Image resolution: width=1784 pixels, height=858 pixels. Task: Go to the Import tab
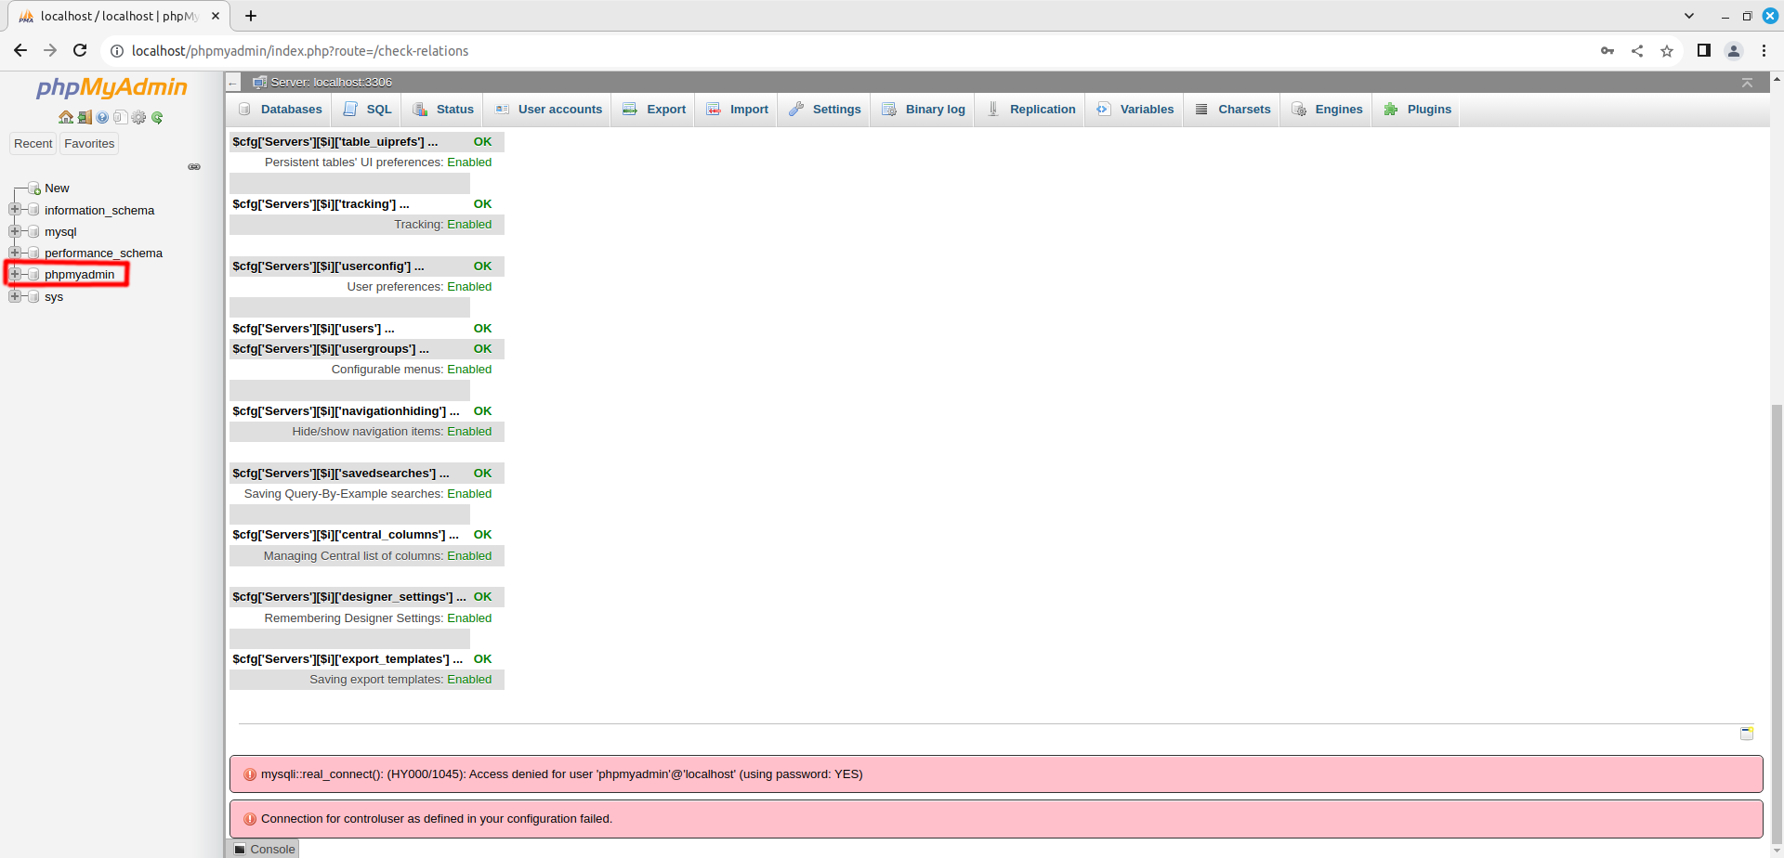point(737,110)
